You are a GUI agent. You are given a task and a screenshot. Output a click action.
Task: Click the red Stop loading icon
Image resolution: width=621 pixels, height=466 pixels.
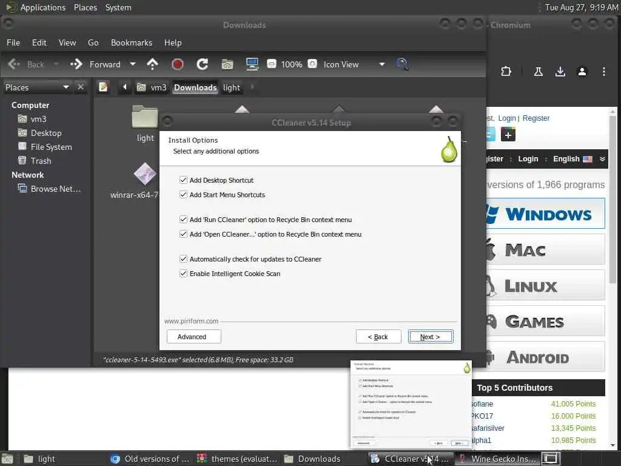tap(178, 64)
